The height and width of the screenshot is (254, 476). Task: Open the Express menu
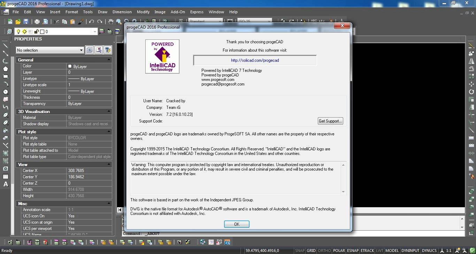click(x=197, y=12)
